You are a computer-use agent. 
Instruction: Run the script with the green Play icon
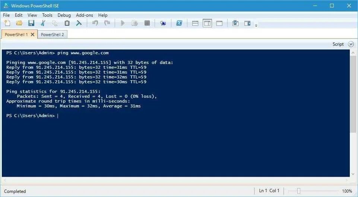click(x=123, y=23)
